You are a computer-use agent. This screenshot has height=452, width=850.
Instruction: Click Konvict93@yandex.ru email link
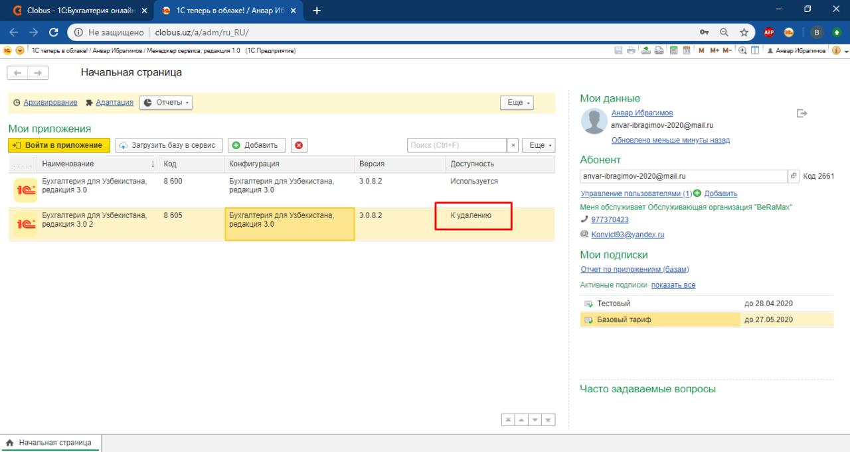(x=628, y=234)
